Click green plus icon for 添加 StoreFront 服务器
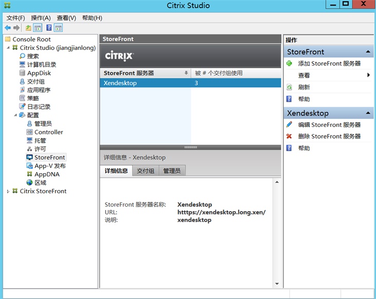 pyautogui.click(x=289, y=63)
